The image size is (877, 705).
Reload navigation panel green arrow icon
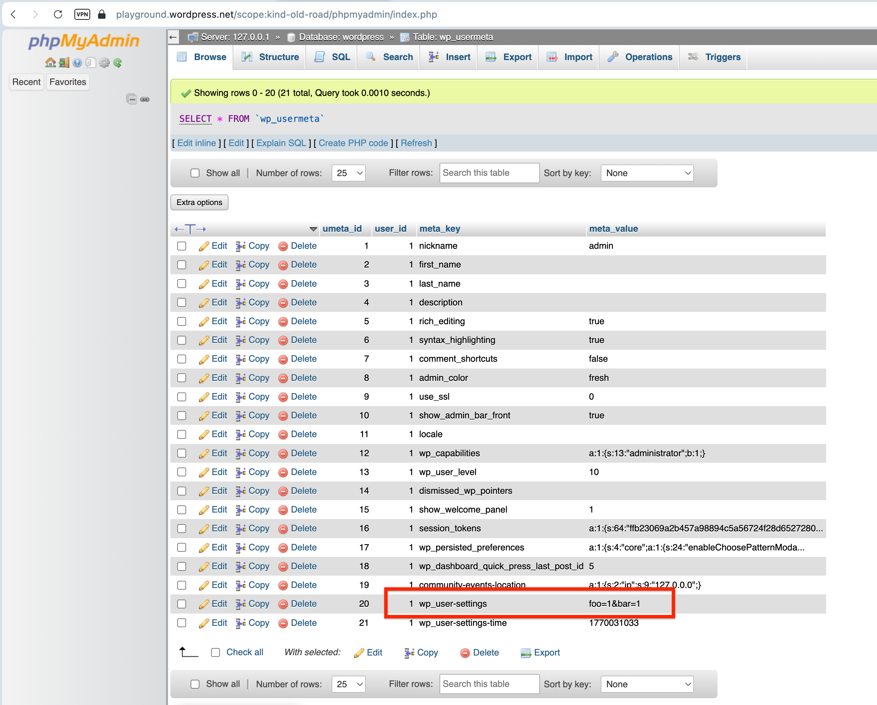point(118,62)
